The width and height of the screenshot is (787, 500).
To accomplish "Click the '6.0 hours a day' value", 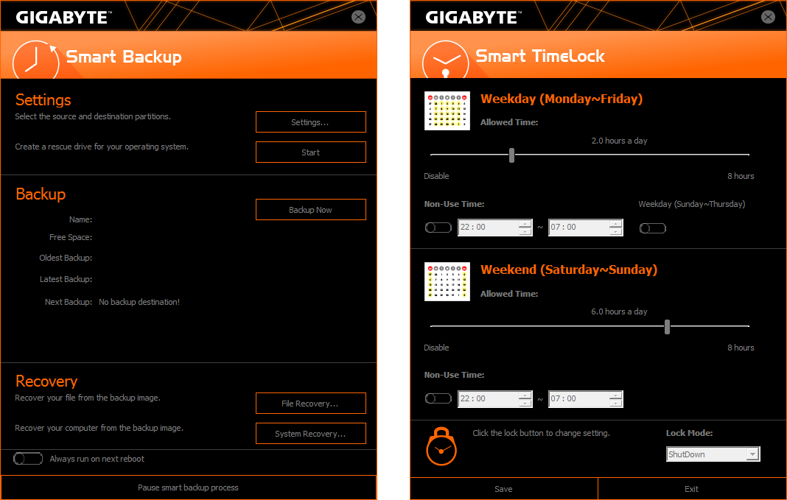I will [x=620, y=311].
